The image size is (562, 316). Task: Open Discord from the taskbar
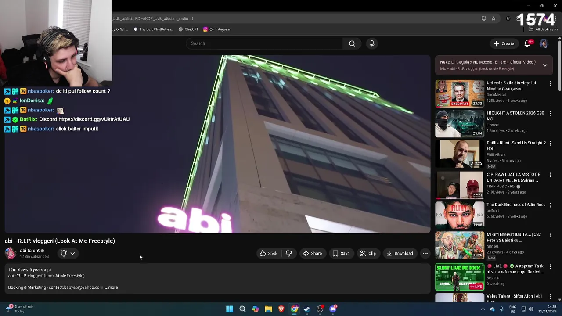tap(333, 309)
